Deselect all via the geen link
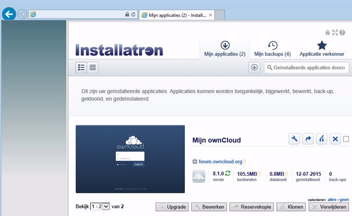 (344, 200)
